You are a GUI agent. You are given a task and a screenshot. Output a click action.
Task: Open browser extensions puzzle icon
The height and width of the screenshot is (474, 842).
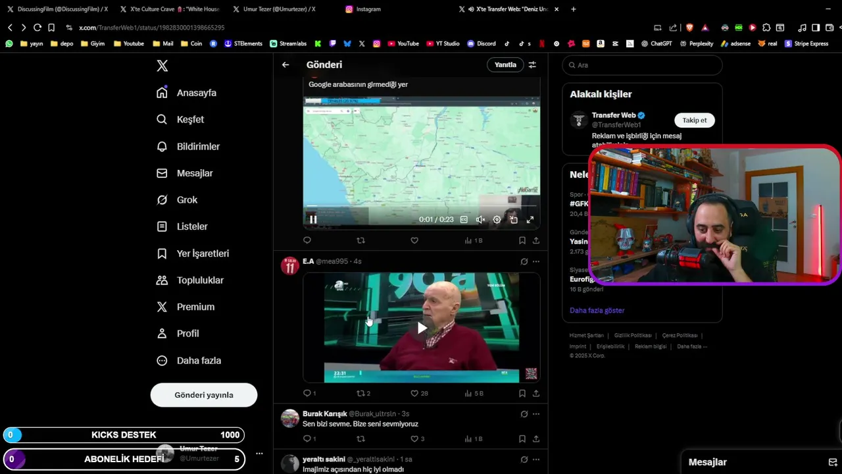766,28
